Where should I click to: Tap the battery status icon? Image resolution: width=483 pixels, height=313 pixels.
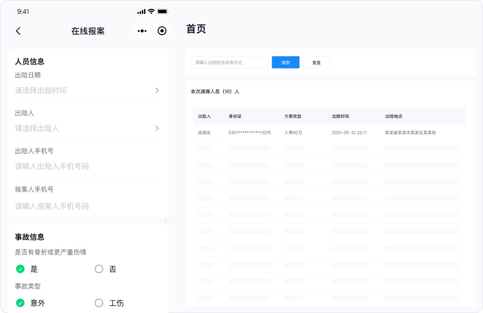click(x=163, y=12)
